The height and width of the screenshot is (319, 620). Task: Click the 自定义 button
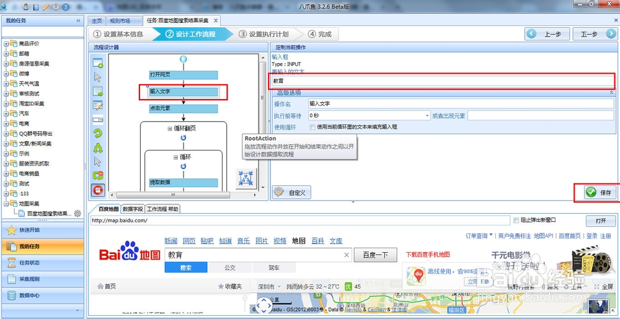click(291, 192)
